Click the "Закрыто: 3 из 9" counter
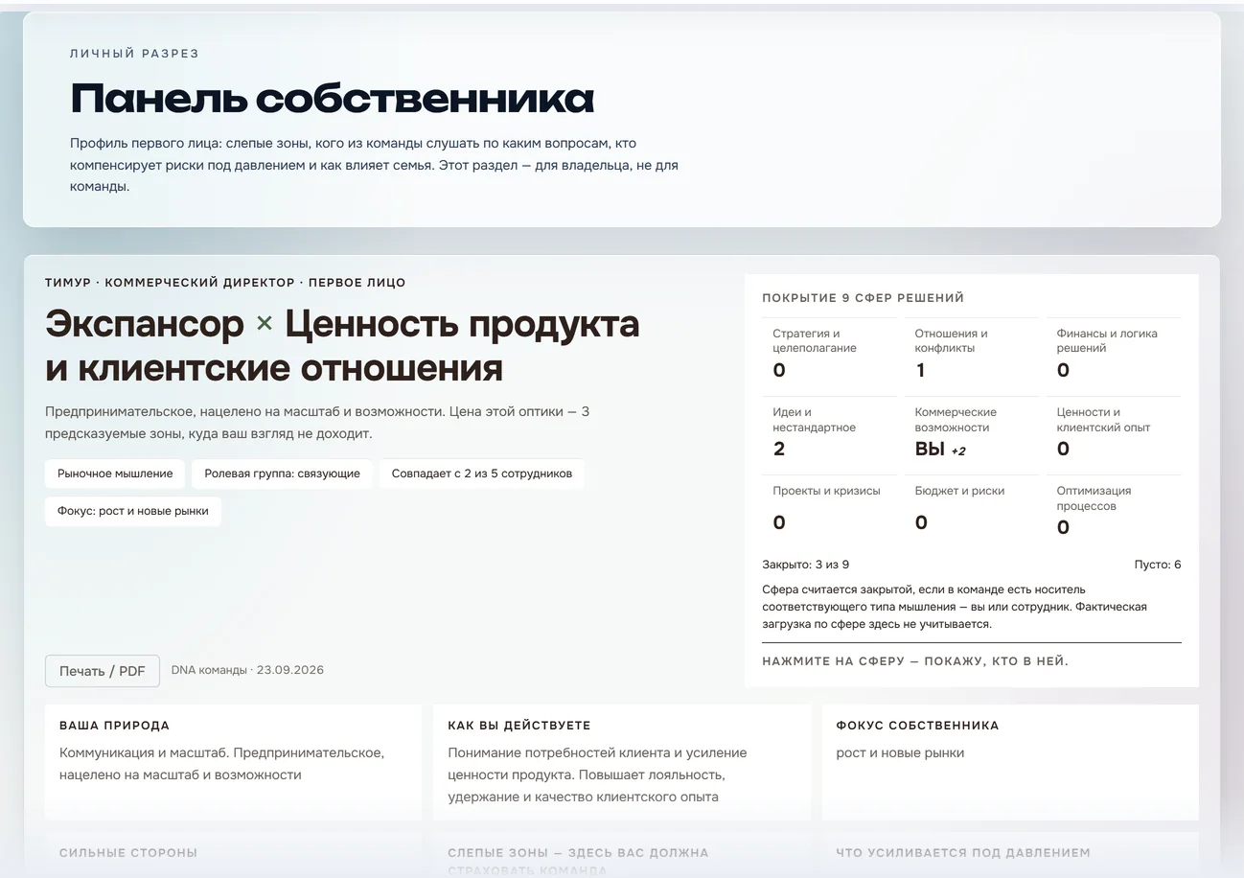The width and height of the screenshot is (1244, 878). [x=806, y=565]
